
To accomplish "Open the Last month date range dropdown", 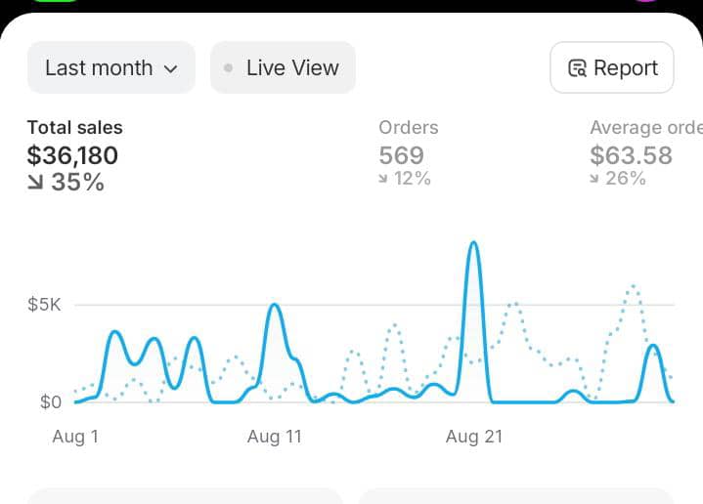I will 111,67.
